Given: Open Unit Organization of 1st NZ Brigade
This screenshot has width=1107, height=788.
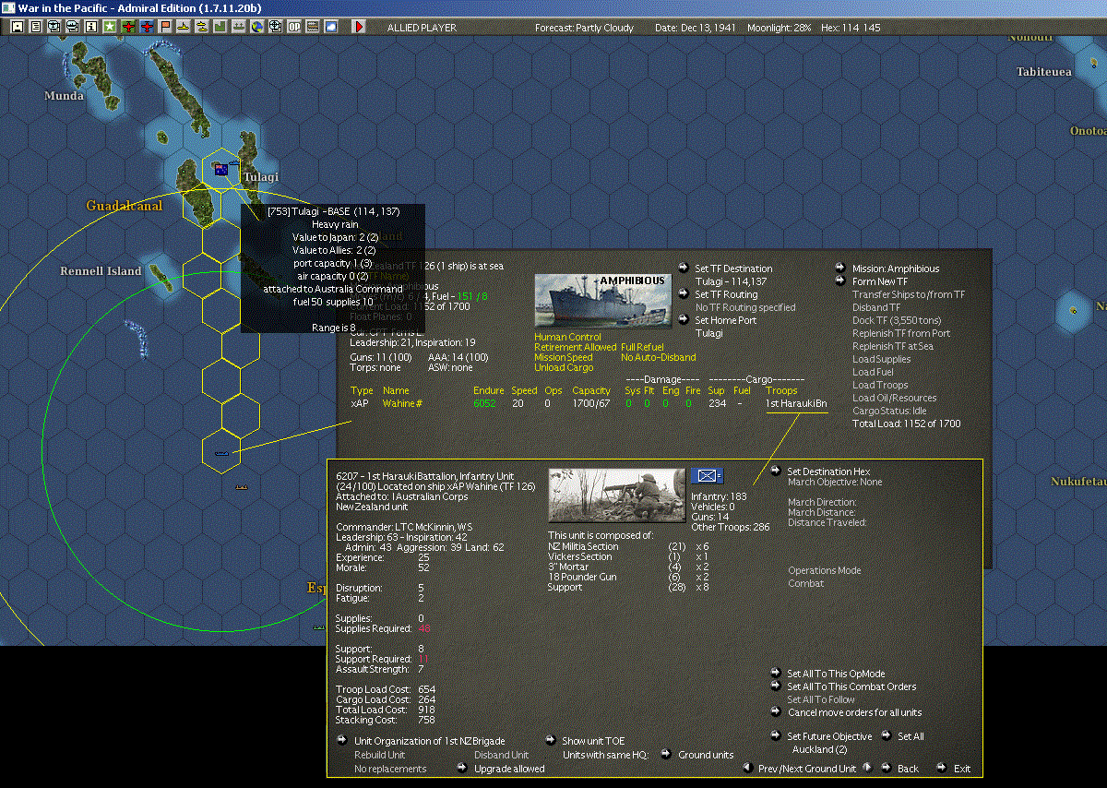Looking at the screenshot, I should (x=429, y=741).
